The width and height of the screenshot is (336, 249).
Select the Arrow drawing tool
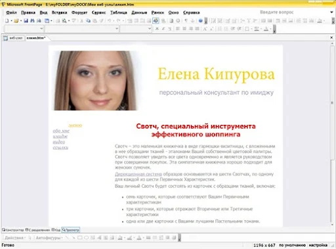click(x=73, y=238)
